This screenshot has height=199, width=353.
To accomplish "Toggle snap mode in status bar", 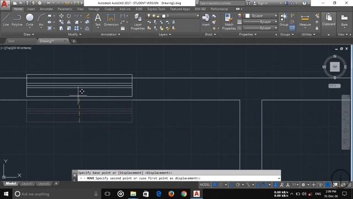I will (x=221, y=185).
